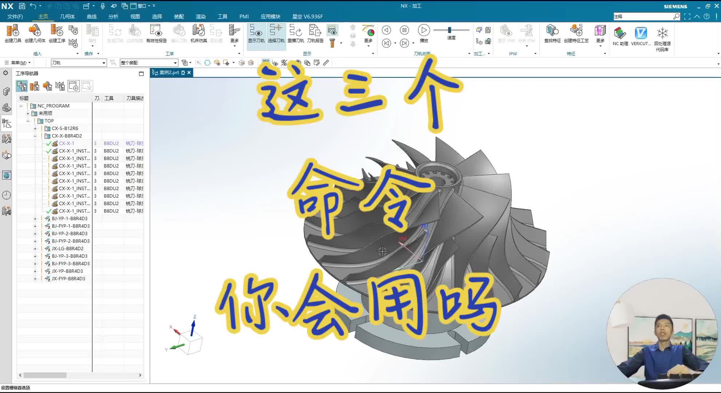The image size is (721, 393).
Task: Select the 创建刀具 (Create Tool) icon
Action: click(x=12, y=35)
